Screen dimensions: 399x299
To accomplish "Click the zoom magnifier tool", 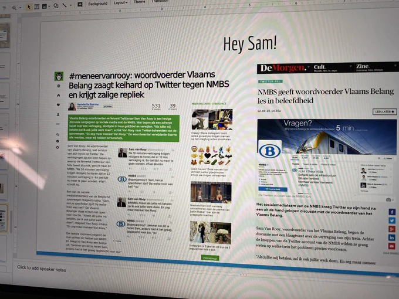I will click(x=14, y=8).
